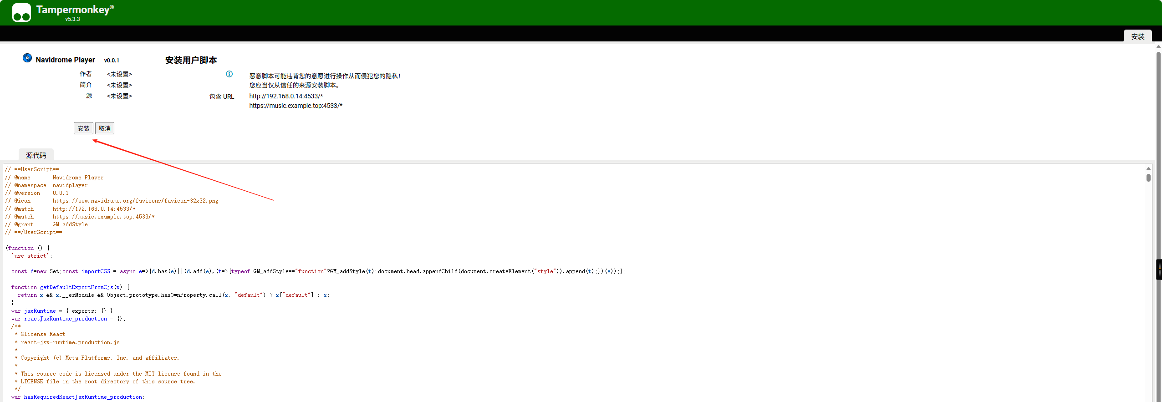
Task: Click the v0.0.1 version label
Action: pyautogui.click(x=112, y=60)
